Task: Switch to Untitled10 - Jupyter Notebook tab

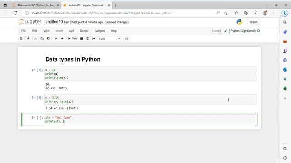Action: [86, 5]
